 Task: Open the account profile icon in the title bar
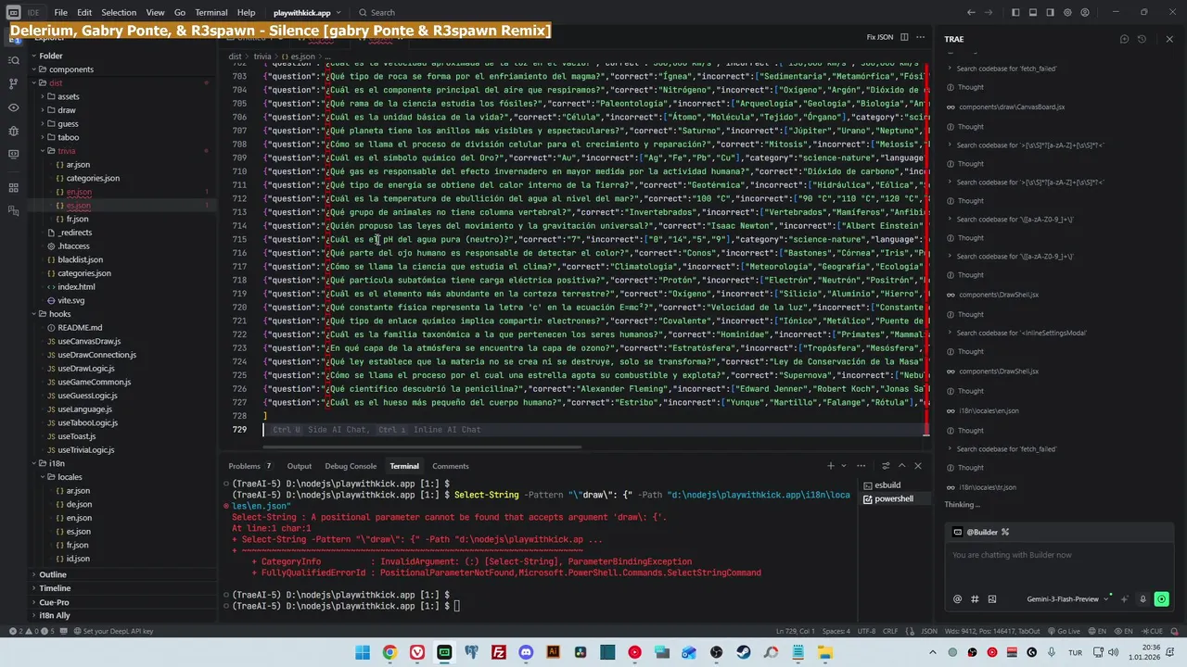(1085, 12)
